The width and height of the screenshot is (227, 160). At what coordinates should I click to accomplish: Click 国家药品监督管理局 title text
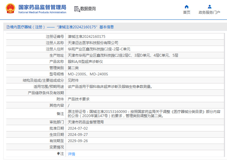[42, 7]
